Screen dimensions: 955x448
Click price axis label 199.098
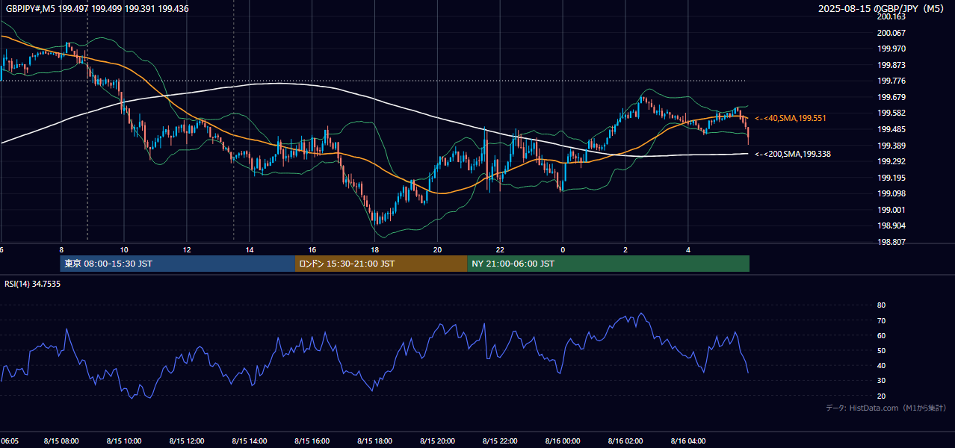pos(891,193)
